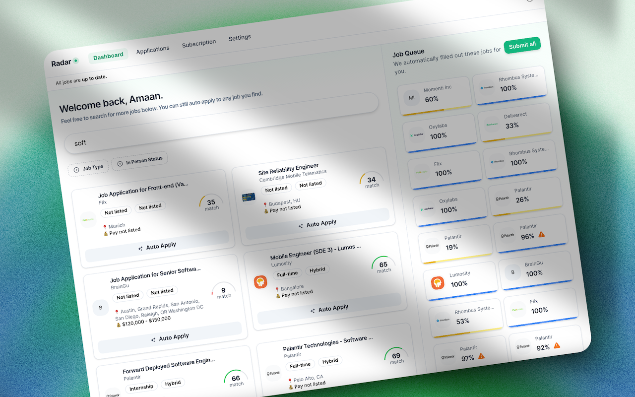Viewport: 635px width, 397px height.
Task: Open the Deliverect 33% queue card
Action: pos(514,121)
